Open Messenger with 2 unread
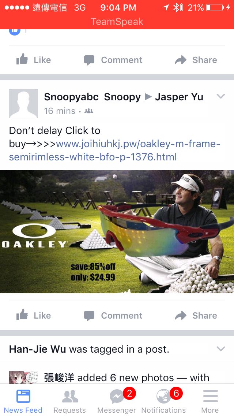The height and width of the screenshot is (416, 234). click(117, 401)
